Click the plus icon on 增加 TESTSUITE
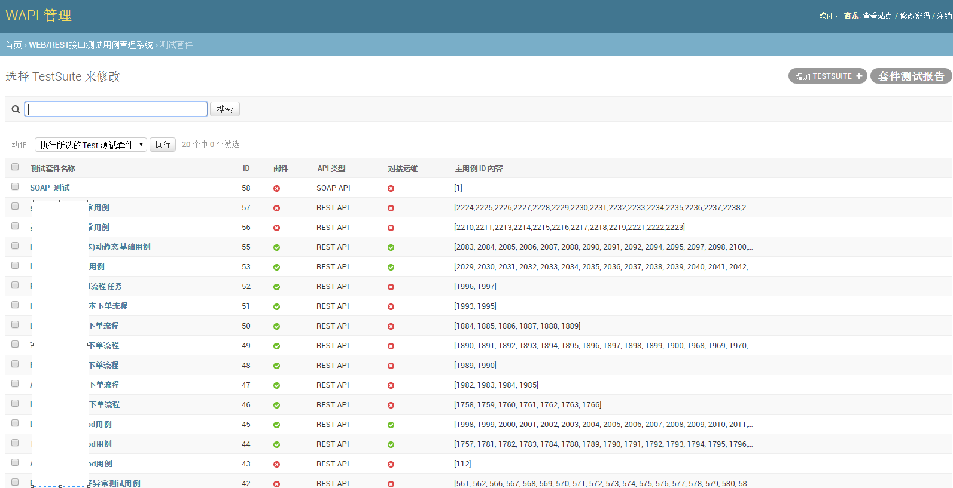Viewport: 953px width, 488px height. 859,76
